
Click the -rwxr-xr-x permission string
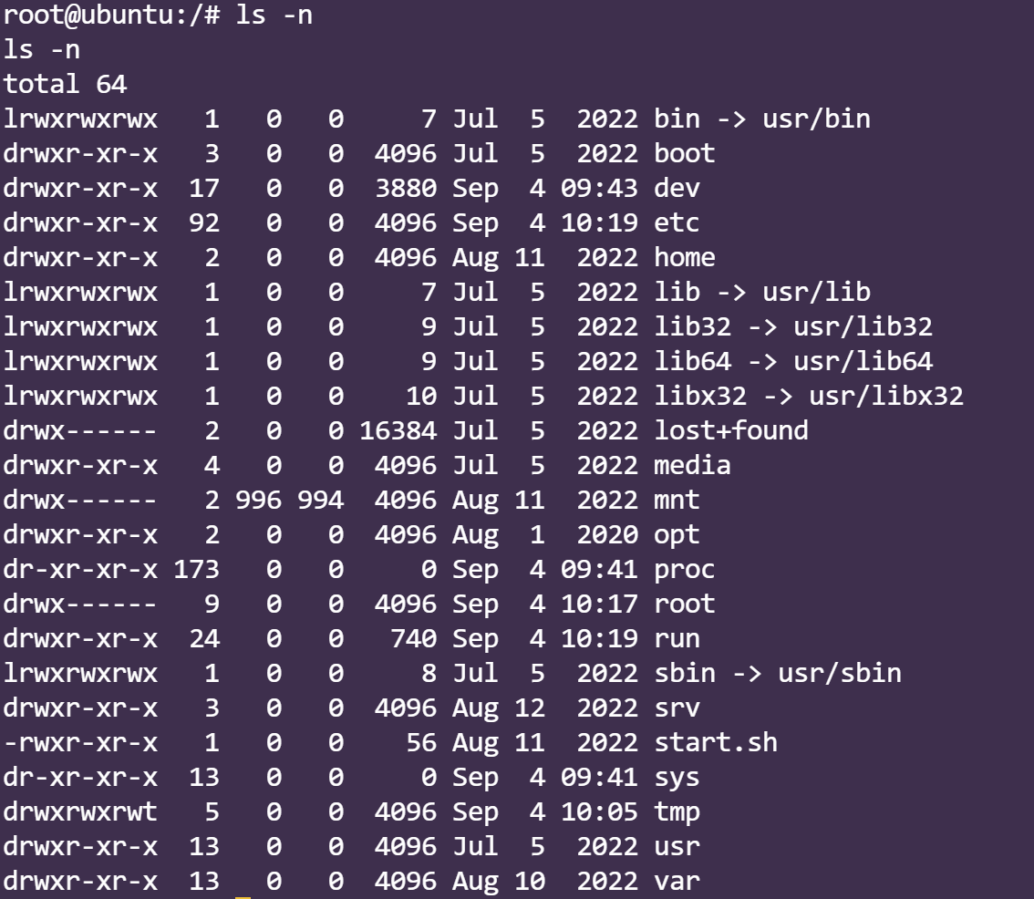point(80,742)
